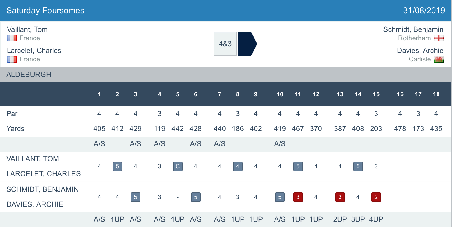Image resolution: width=452 pixels, height=227 pixels.
Task: Select player name Vaillant, Tom in header
Action: click(27, 29)
